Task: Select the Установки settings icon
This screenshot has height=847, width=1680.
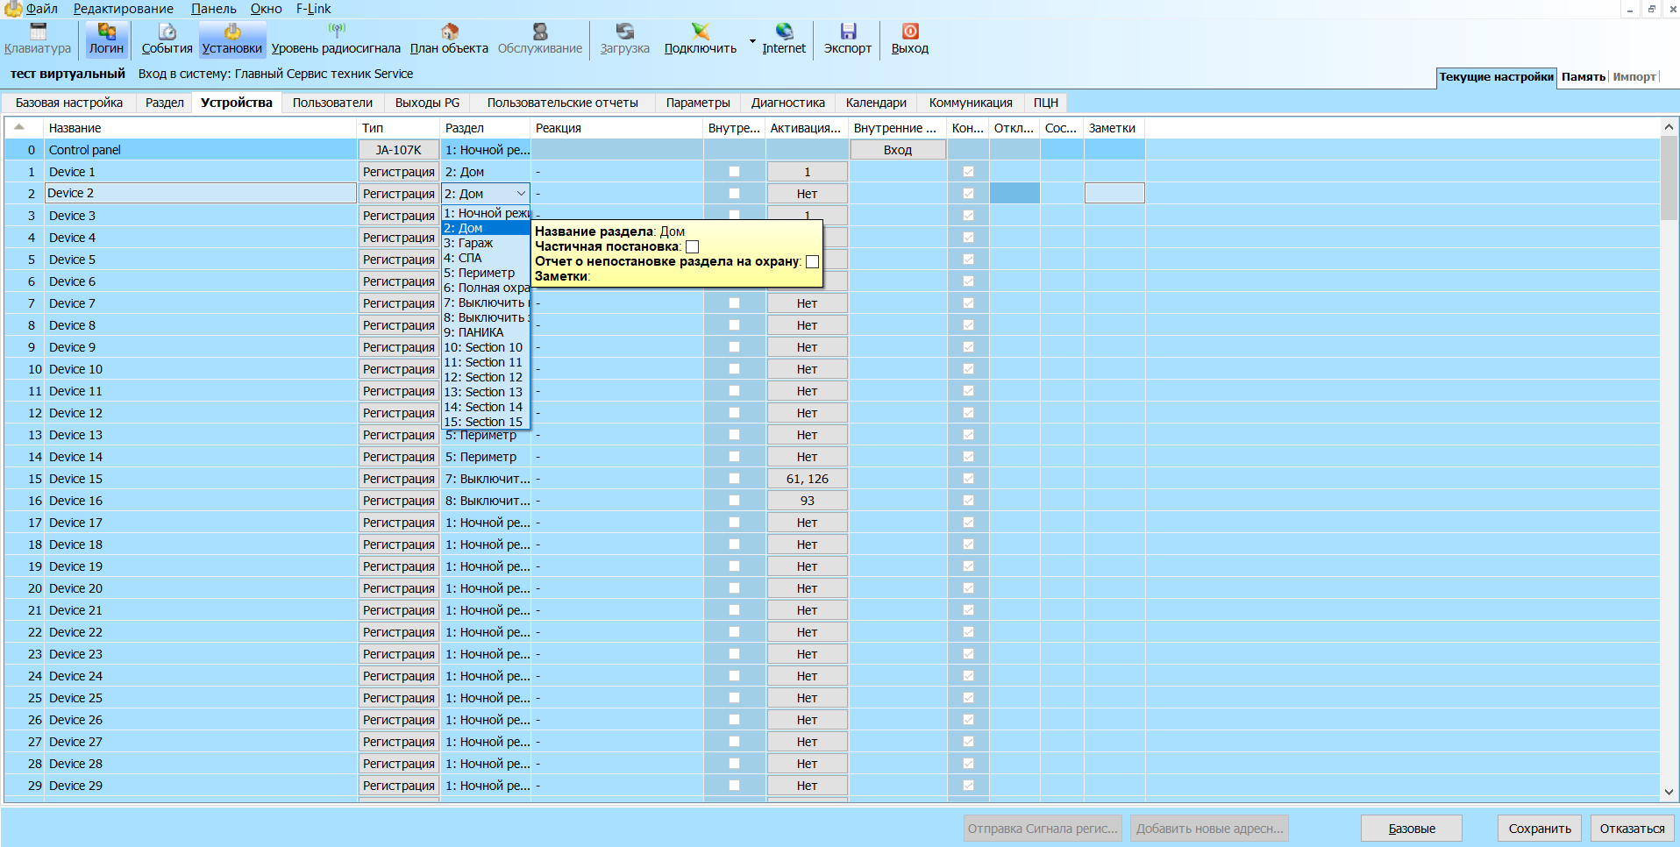Action: 231,32
